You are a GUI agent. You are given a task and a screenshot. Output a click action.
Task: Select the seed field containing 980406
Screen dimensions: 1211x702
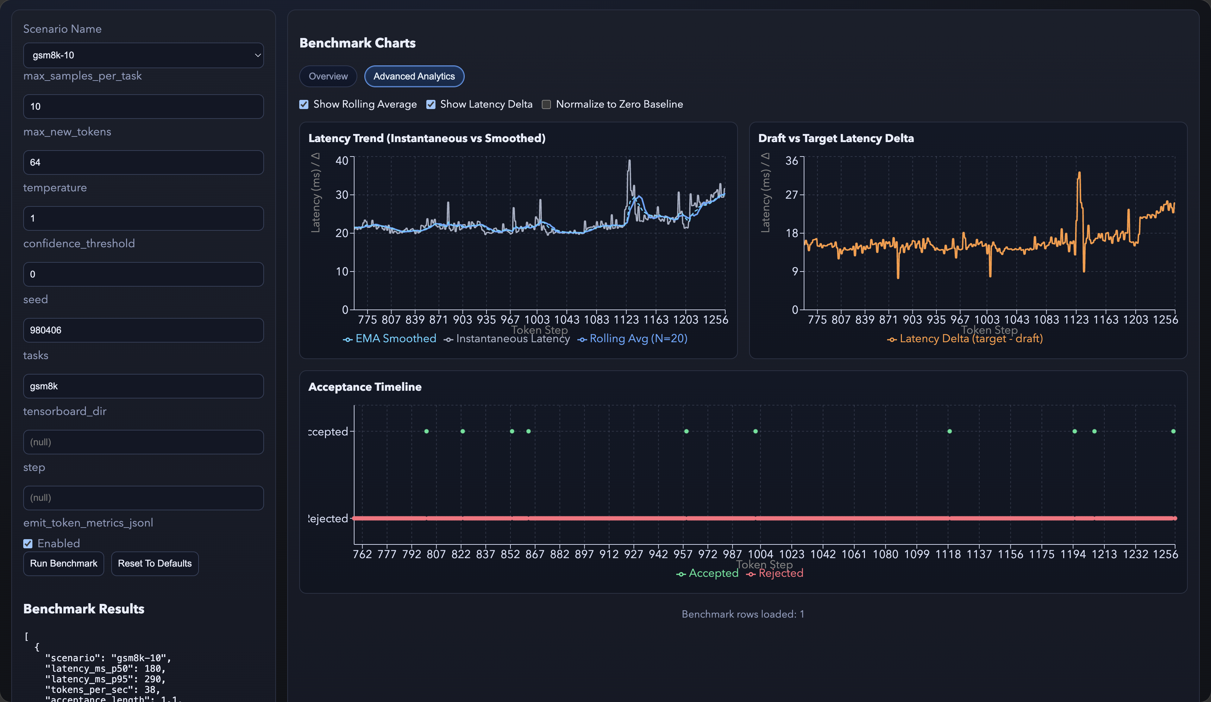coord(143,330)
